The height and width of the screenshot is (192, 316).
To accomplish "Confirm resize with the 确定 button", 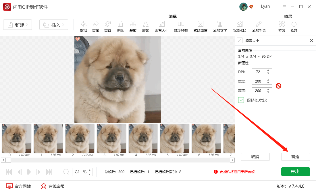I will (295, 157).
